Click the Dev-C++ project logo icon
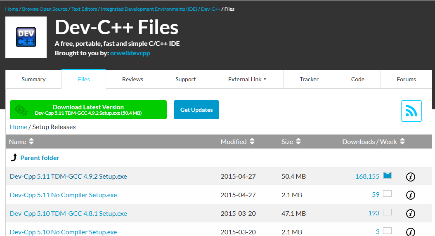 26,37
